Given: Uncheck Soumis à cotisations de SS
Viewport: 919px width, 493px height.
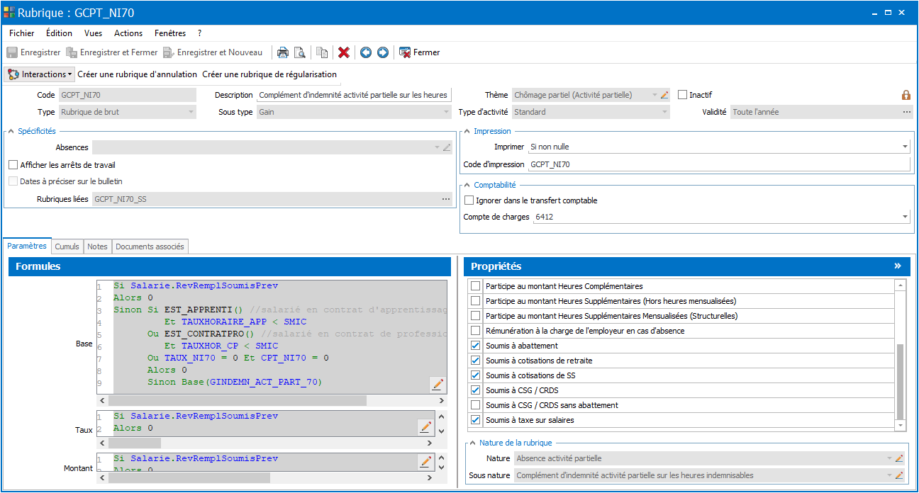Looking at the screenshot, I should pos(476,375).
